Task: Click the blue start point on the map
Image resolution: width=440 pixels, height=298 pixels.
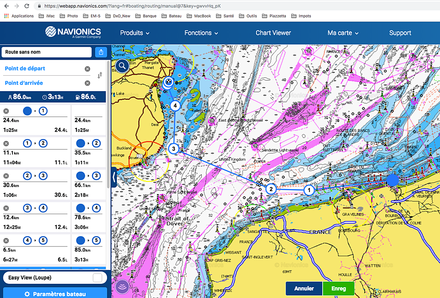Action: pyautogui.click(x=393, y=180)
